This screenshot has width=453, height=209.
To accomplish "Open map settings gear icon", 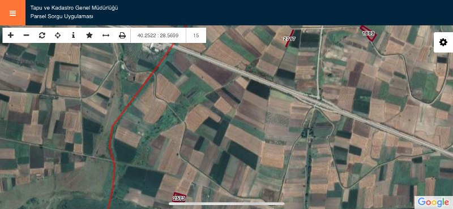I will click(x=443, y=42).
